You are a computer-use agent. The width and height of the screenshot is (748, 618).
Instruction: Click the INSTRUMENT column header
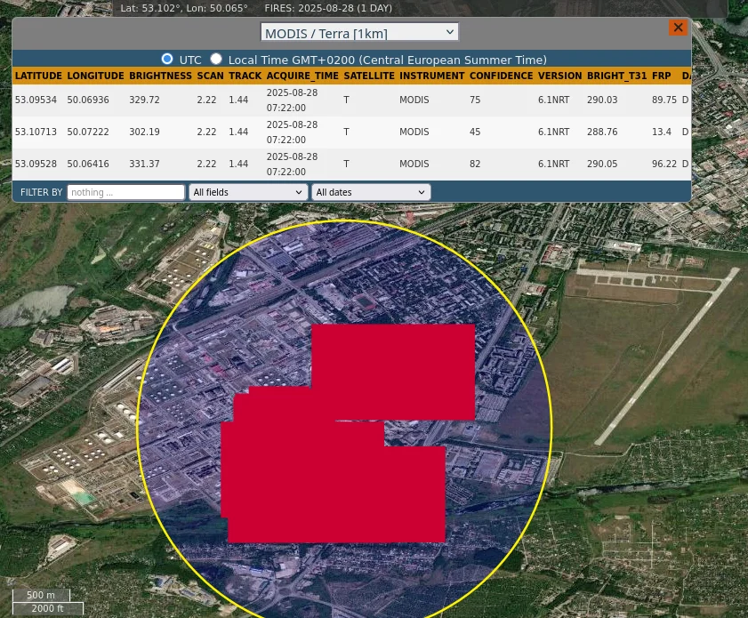tap(431, 76)
